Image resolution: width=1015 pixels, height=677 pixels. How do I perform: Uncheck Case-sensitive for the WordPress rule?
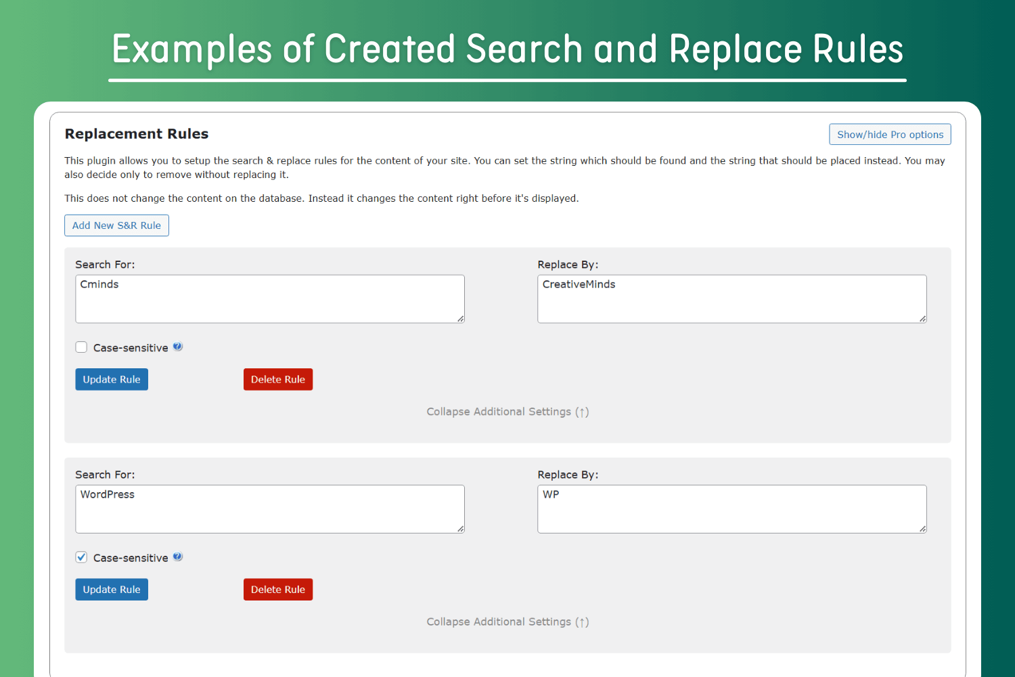pyautogui.click(x=81, y=557)
